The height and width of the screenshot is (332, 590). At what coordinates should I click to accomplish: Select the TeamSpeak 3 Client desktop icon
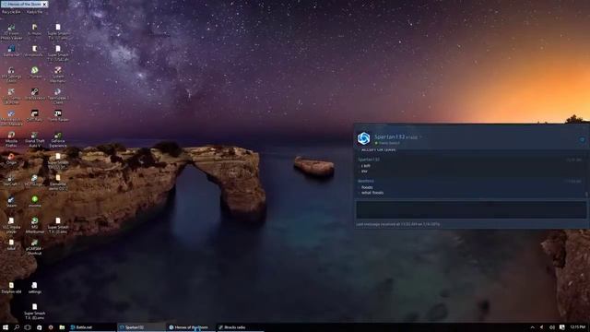[58, 96]
